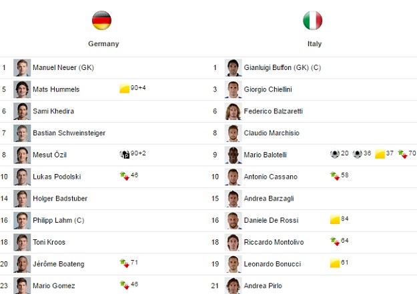Click Daniele De Rossi's yellow card icon
The width and height of the screenshot is (417, 294).
335,219
